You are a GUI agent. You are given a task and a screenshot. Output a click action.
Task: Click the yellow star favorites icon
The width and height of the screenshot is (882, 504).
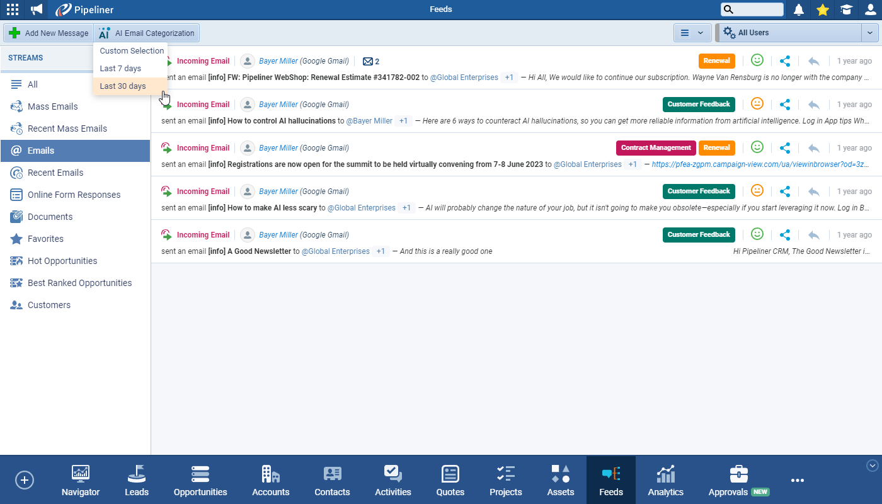point(822,9)
